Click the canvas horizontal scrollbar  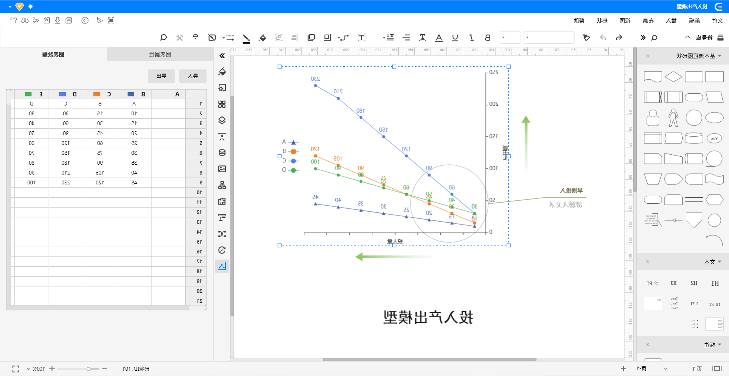click(429, 359)
